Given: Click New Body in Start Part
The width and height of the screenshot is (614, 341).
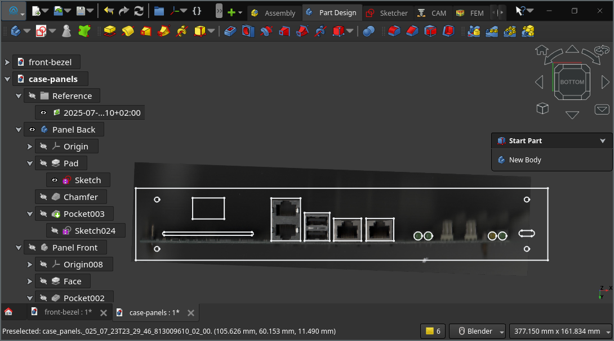Looking at the screenshot, I should click(x=524, y=160).
